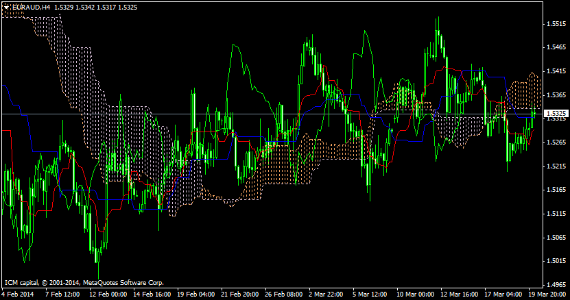The width and height of the screenshot is (570, 300).
Task: Click the 1.4965 price axis label
Action: [556, 285]
